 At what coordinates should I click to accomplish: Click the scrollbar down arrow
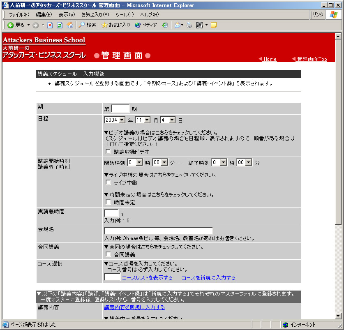point(338,316)
